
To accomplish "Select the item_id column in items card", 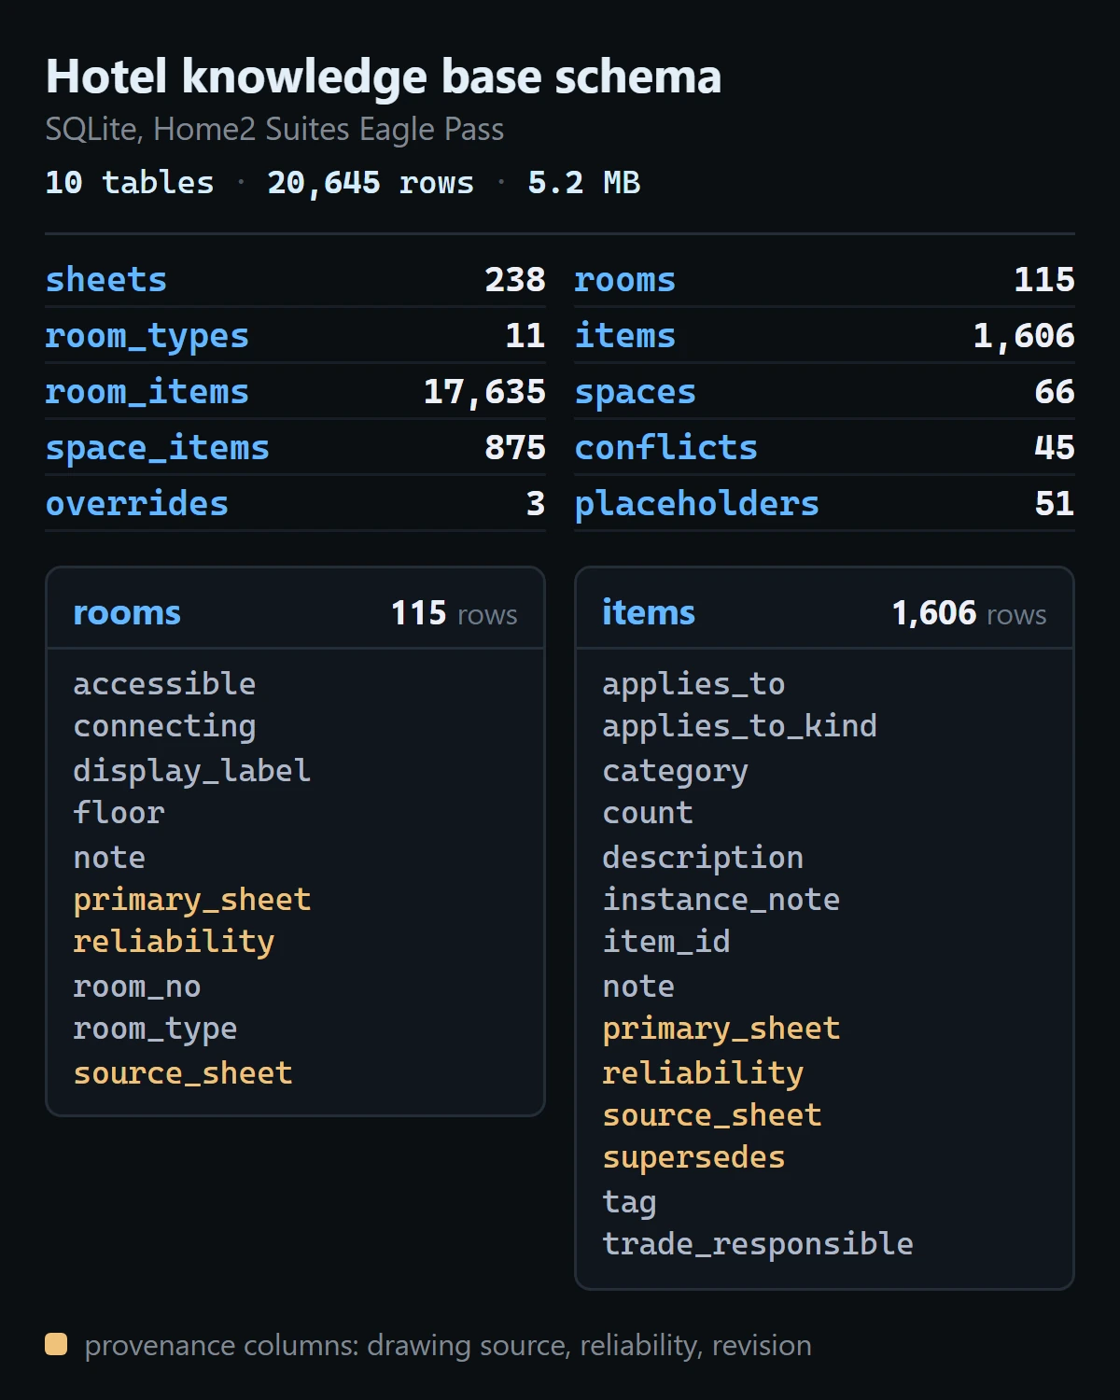I will pos(666,943).
